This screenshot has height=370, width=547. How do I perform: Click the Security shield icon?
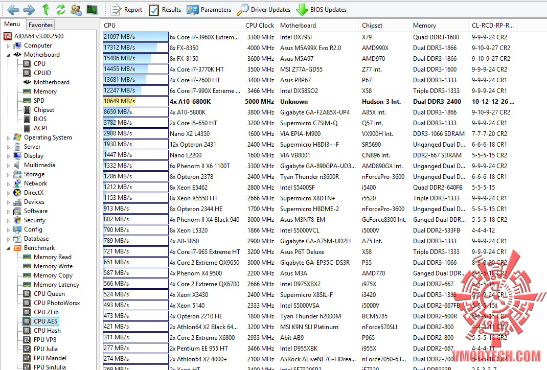pyautogui.click(x=17, y=220)
